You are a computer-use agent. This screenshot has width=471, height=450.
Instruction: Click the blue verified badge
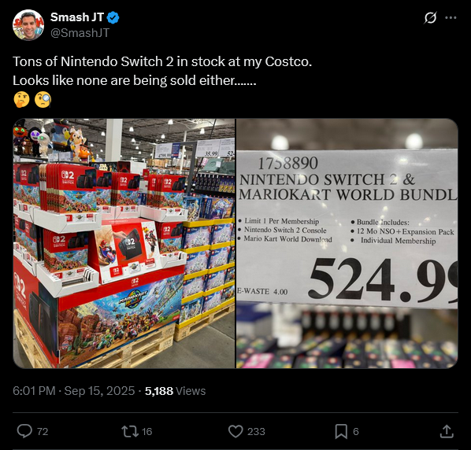point(113,17)
